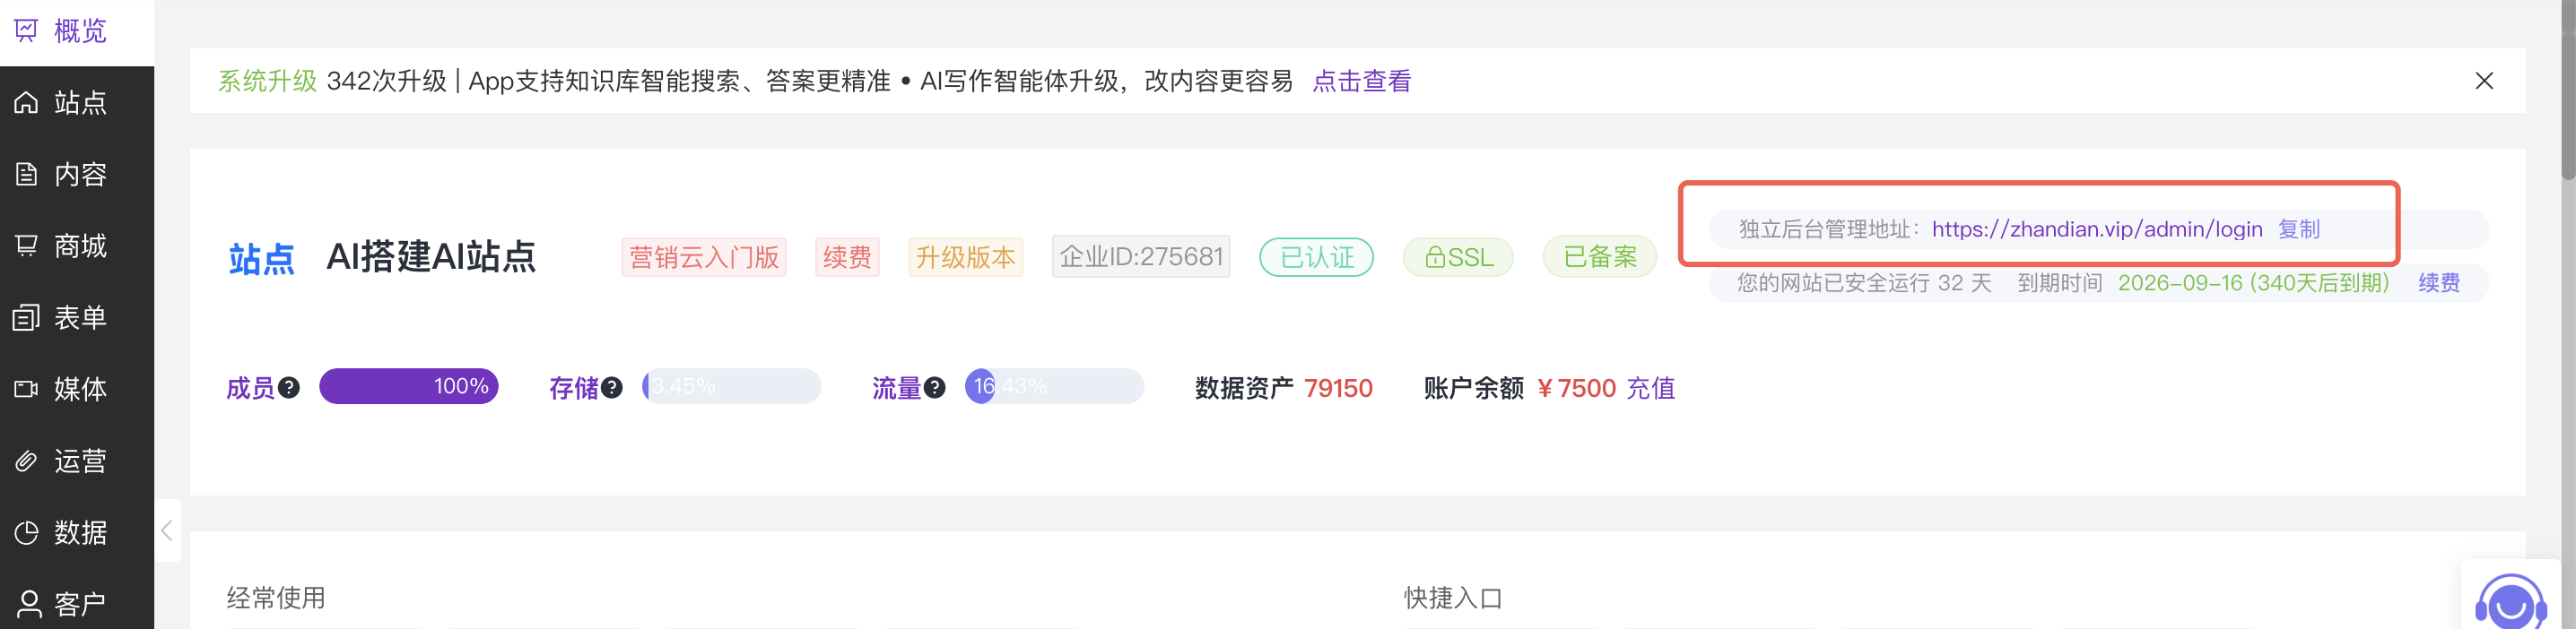Open the customer service headset widget
Image resolution: width=2576 pixels, height=629 pixels.
click(x=2510, y=601)
